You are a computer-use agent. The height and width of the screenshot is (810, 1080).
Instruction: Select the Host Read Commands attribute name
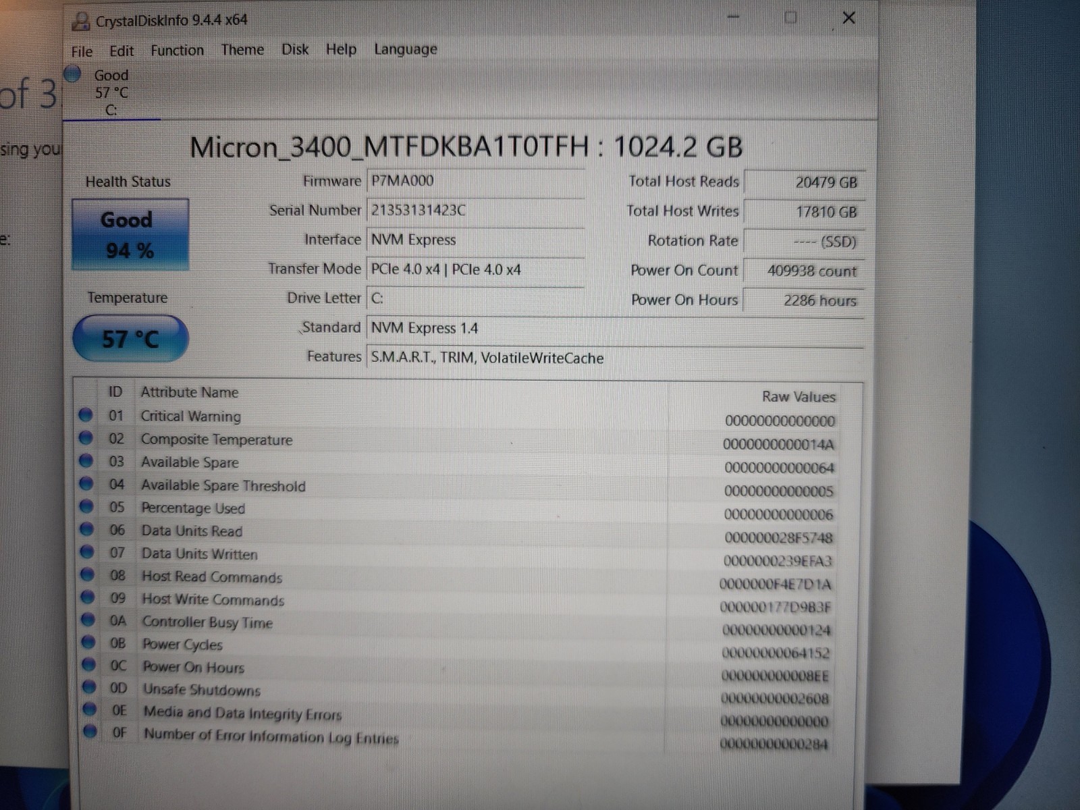click(x=212, y=577)
